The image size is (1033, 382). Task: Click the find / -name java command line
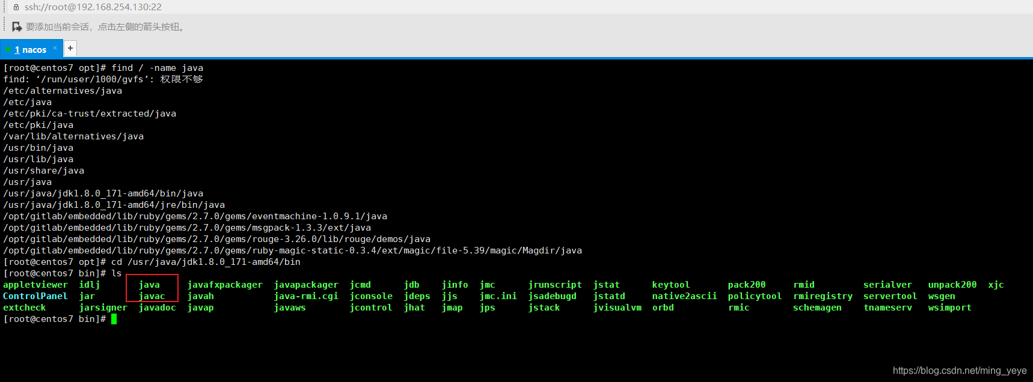[103, 68]
